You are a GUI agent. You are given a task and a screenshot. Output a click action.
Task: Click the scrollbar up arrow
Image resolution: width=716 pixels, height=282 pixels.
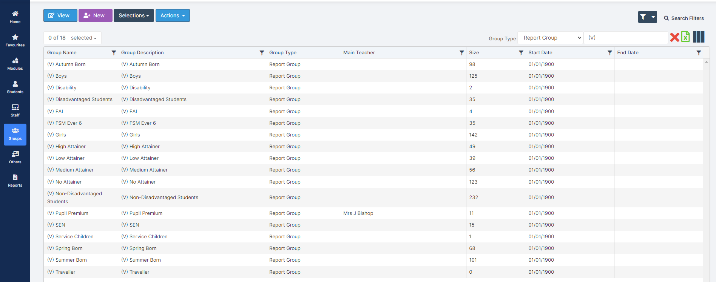click(x=706, y=61)
